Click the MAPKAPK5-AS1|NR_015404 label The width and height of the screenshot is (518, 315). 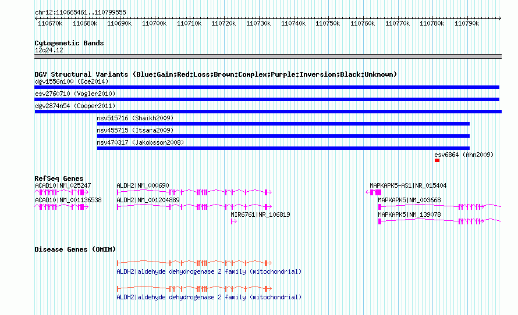pyautogui.click(x=408, y=186)
